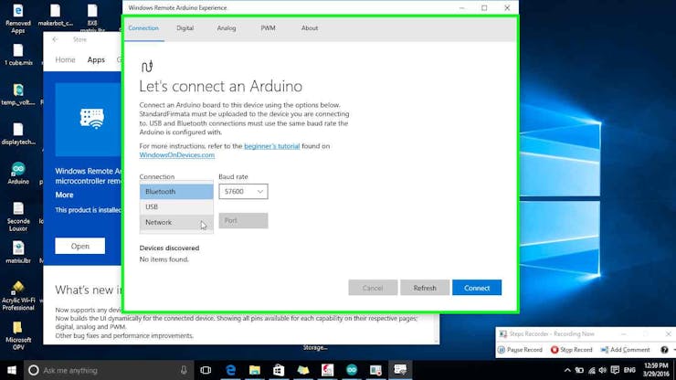676x380 pixels.
Task: Select the displaytech... desktop file
Action: [18, 134]
